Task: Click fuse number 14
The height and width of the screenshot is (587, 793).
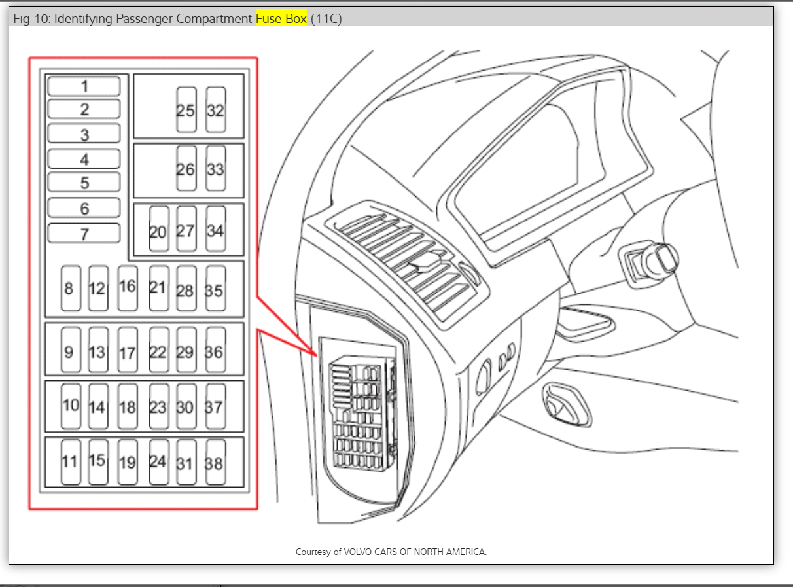Action: coord(98,406)
